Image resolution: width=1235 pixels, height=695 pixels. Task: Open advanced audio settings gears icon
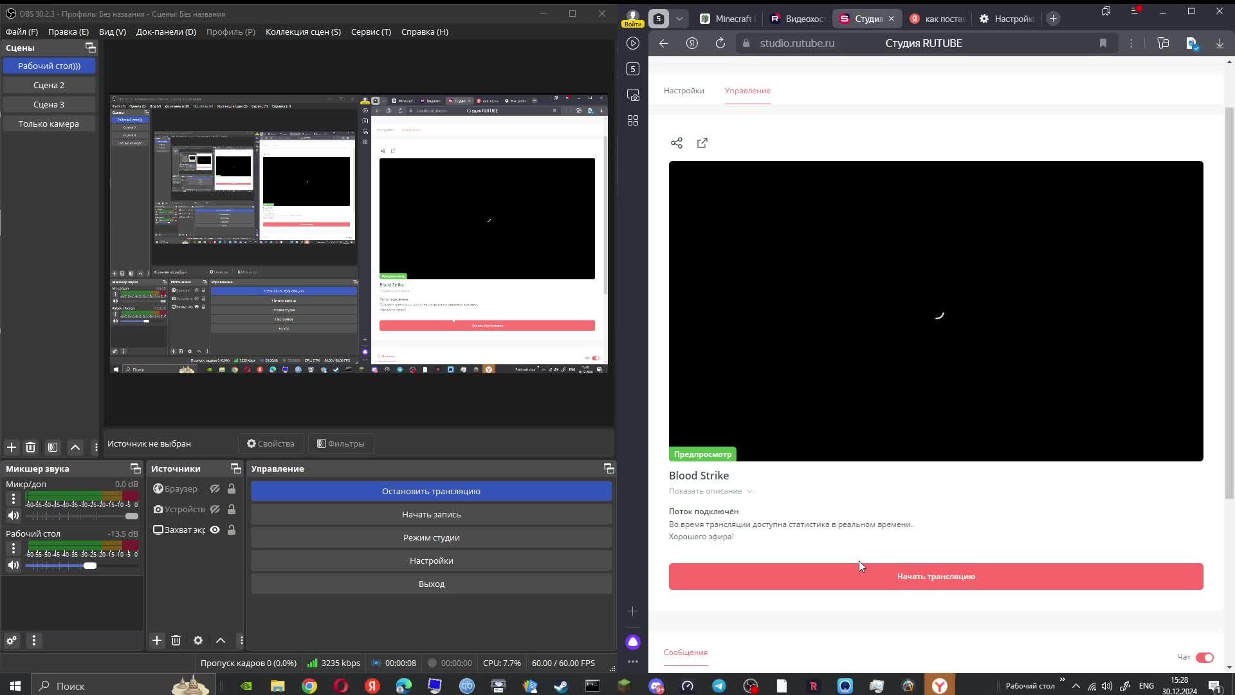pos(12,640)
